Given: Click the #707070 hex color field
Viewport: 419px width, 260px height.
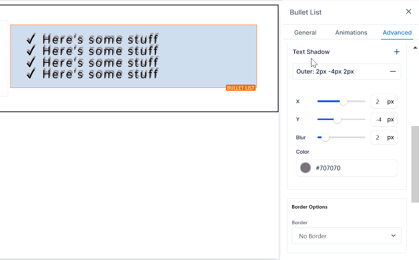Looking at the screenshot, I should pyautogui.click(x=354, y=168).
